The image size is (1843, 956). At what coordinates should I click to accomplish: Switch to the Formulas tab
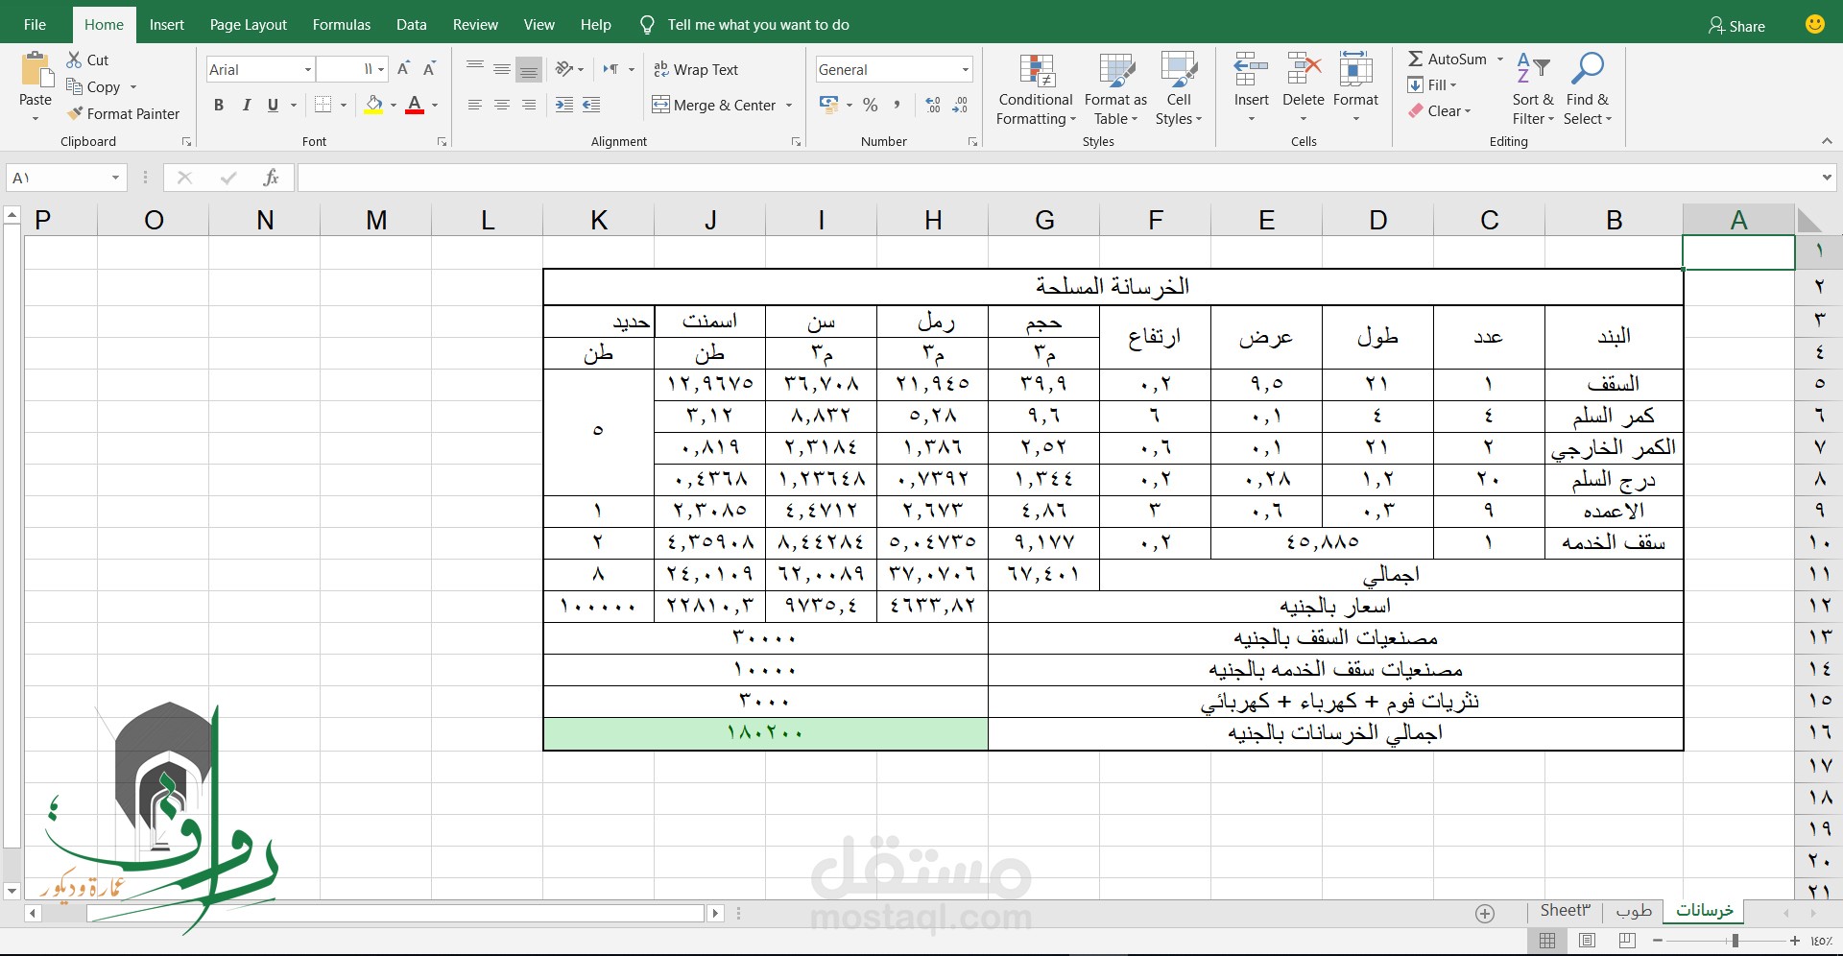click(x=342, y=25)
